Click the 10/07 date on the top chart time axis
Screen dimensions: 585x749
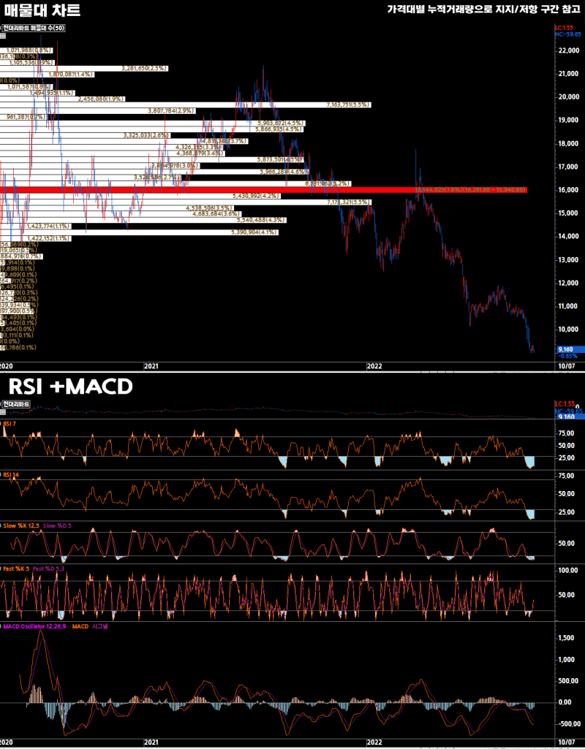[x=567, y=366]
